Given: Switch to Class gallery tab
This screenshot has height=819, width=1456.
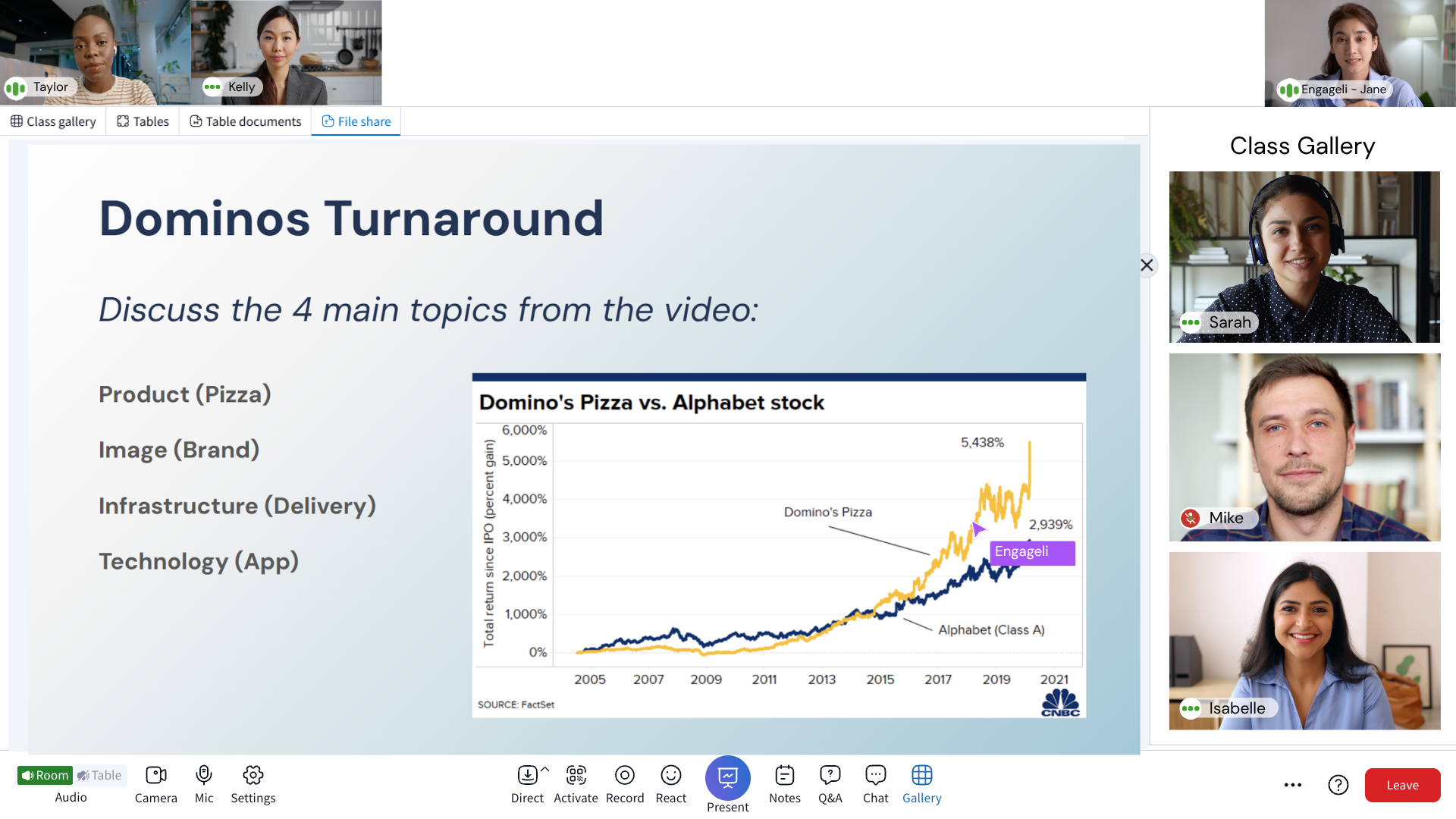Looking at the screenshot, I should tap(53, 121).
